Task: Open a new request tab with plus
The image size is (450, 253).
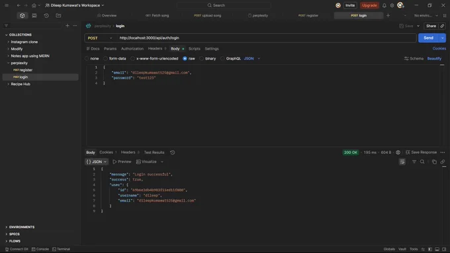Action: (x=388, y=15)
